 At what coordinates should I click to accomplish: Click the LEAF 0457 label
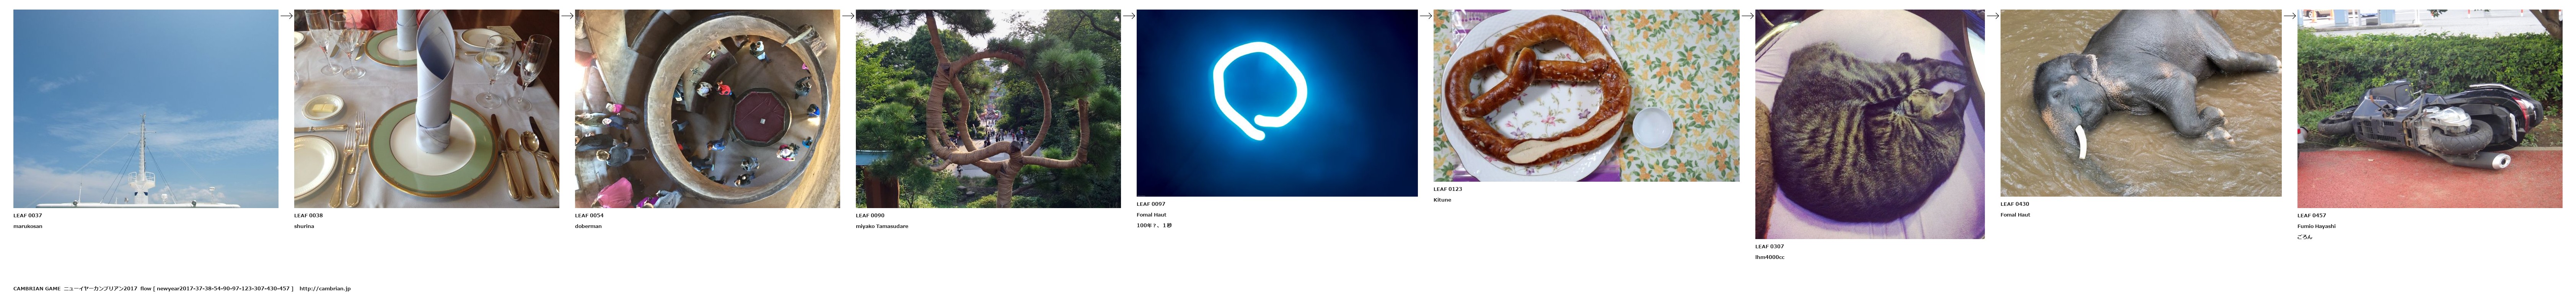2311,215
